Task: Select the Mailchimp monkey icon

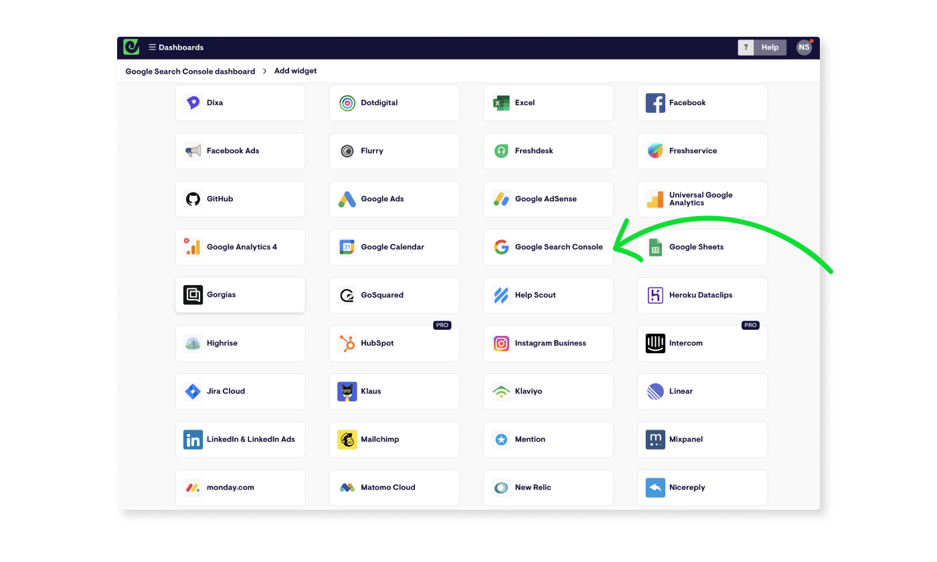Action: pos(347,440)
